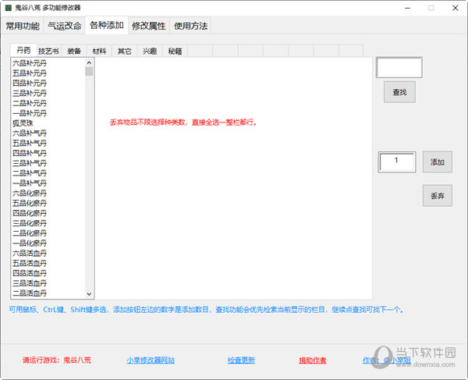468x380 pixels.
Task: Click the scroll down arrow of item list
Action: pos(89,293)
